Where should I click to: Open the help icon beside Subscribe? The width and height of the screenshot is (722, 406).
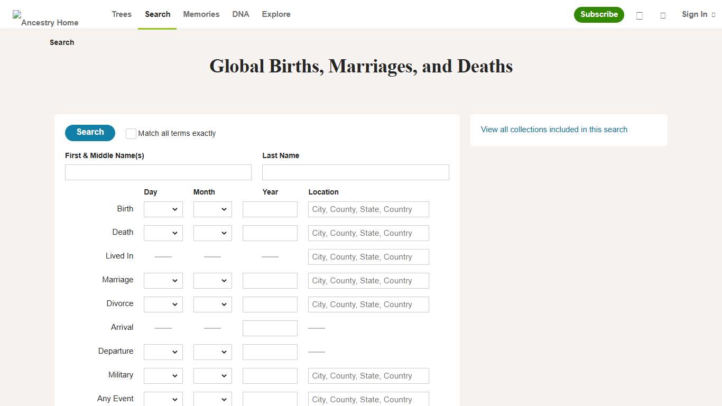click(639, 16)
